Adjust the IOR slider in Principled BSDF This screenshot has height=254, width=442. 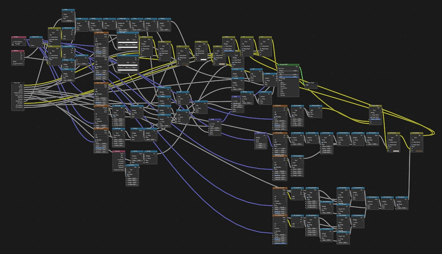[288, 75]
